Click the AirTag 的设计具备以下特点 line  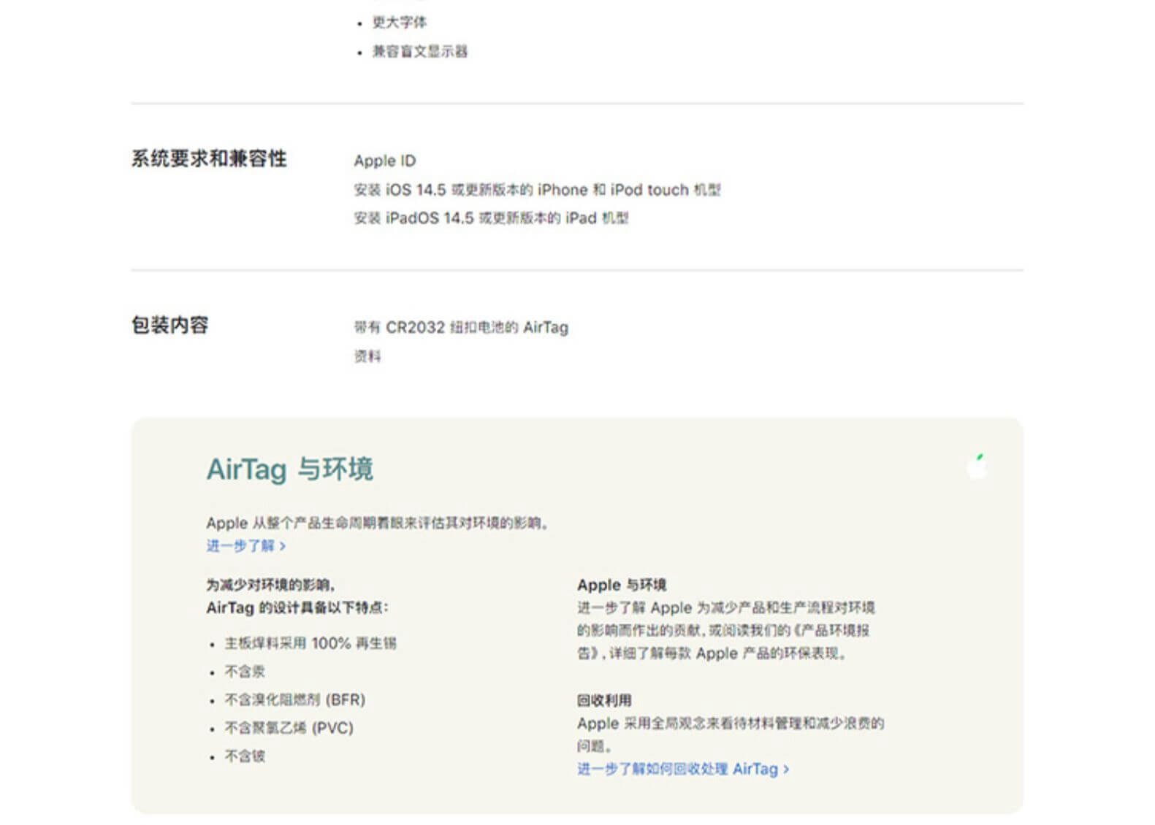(297, 607)
